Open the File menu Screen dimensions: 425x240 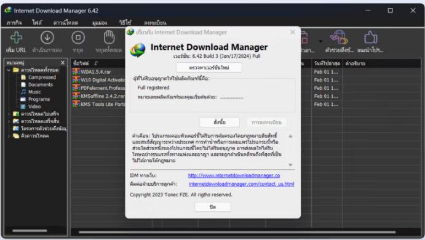(37, 23)
